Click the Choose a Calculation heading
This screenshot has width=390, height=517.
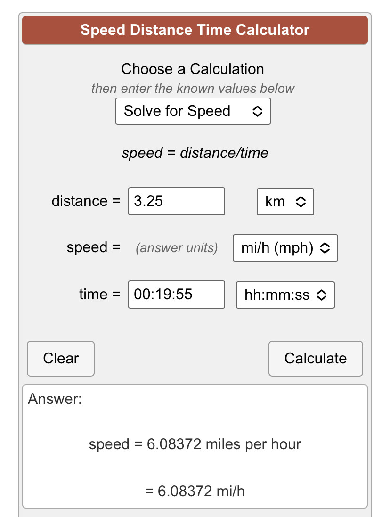pos(193,69)
